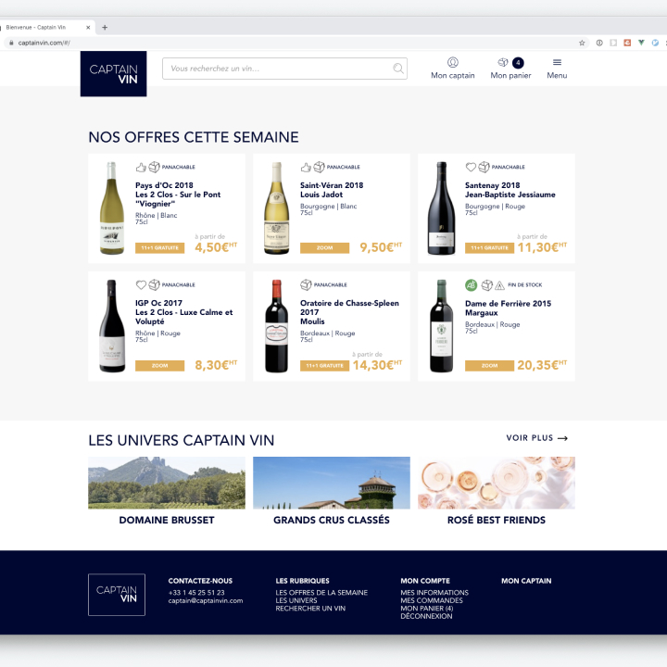Click the green AB organic icon on Dame de Ferrière

coord(471,285)
